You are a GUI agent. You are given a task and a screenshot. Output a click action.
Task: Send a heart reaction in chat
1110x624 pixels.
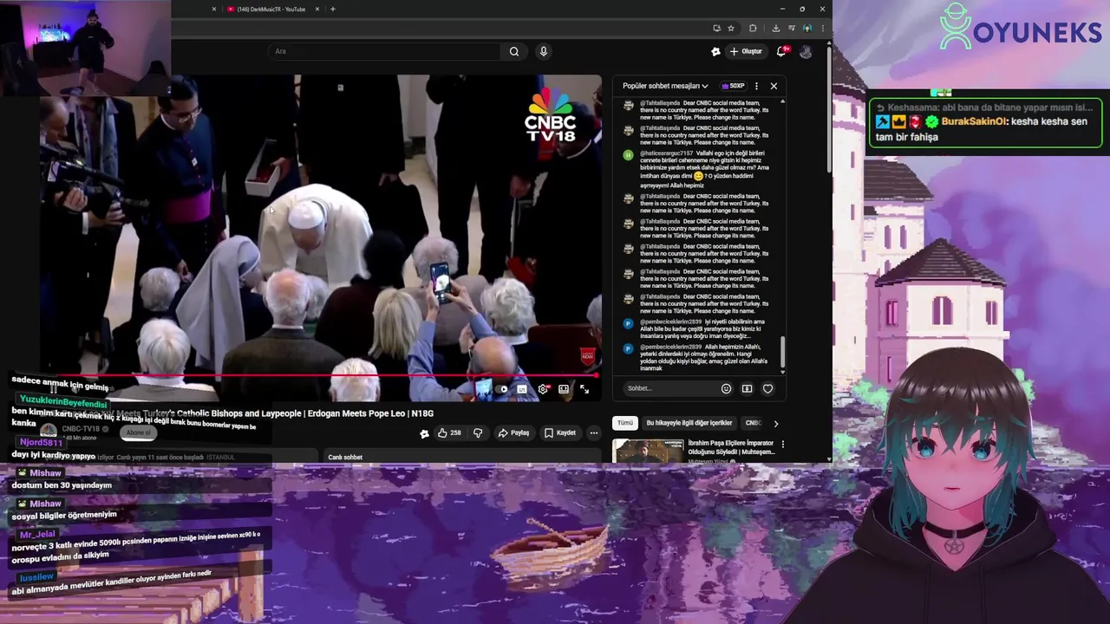(x=767, y=388)
